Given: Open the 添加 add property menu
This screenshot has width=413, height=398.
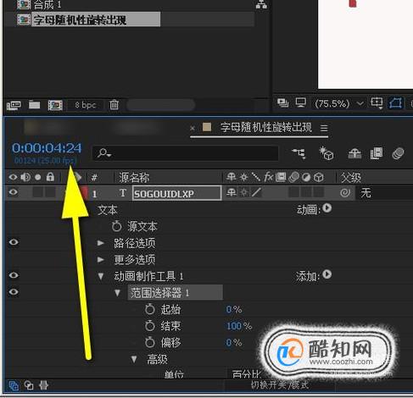Looking at the screenshot, I should click(x=327, y=274).
